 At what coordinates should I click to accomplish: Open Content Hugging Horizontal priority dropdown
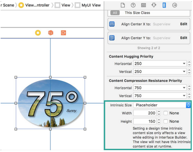(x=184, y=64)
